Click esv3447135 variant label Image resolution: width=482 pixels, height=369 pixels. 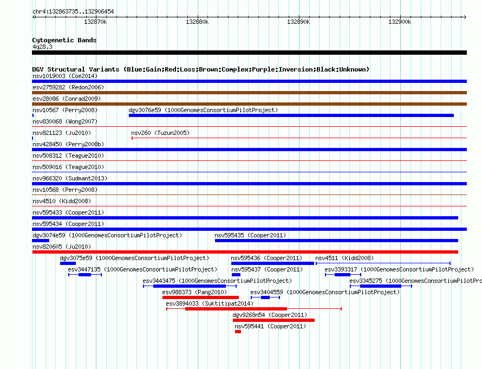click(142, 269)
